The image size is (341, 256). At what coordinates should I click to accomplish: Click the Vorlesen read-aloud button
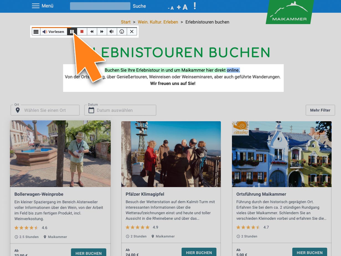pos(53,32)
